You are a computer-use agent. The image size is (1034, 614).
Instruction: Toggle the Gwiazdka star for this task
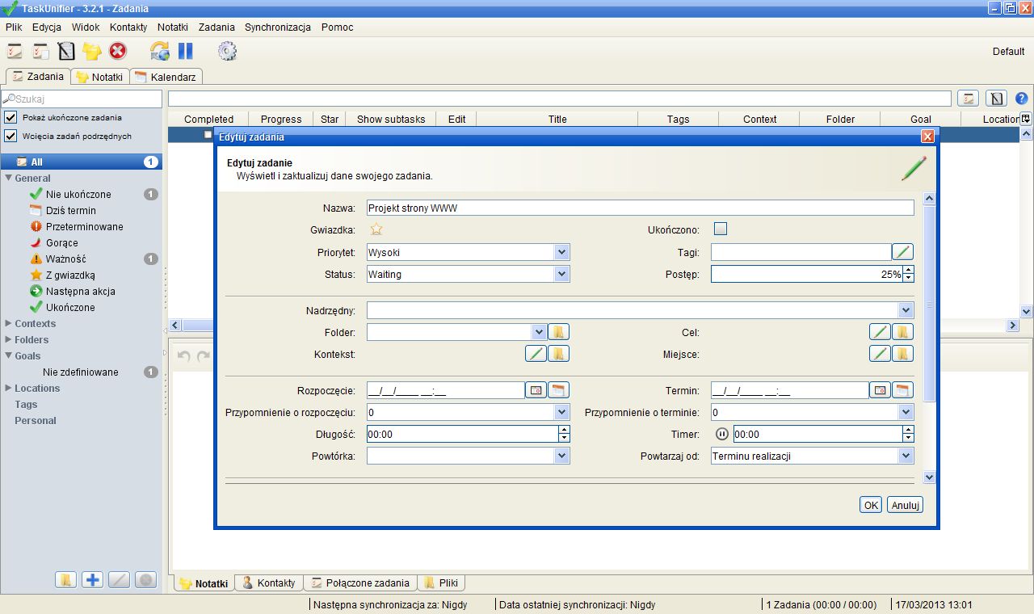coord(376,229)
